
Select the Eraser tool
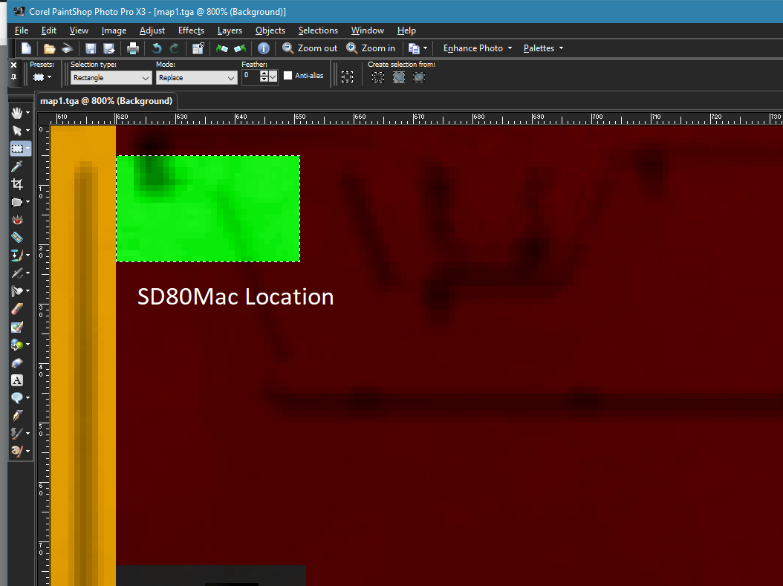point(17,309)
